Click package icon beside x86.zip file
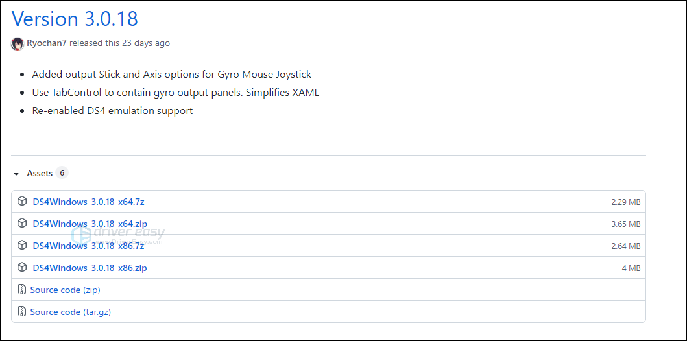Viewport: 687px width, 341px height. pyautogui.click(x=22, y=267)
